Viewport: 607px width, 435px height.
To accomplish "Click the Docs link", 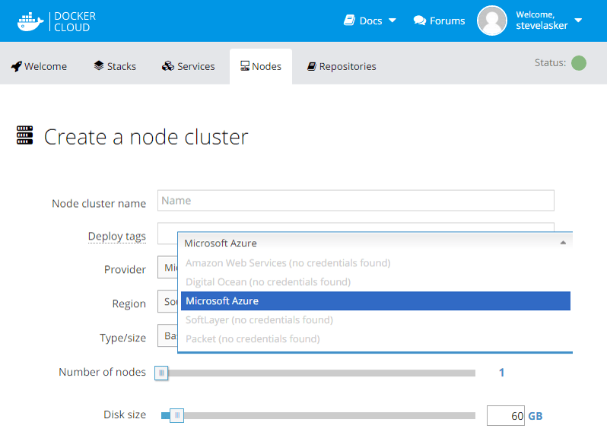I will (370, 21).
